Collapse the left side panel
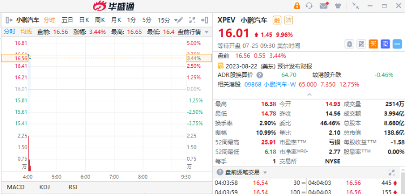 click(x=9, y=20)
